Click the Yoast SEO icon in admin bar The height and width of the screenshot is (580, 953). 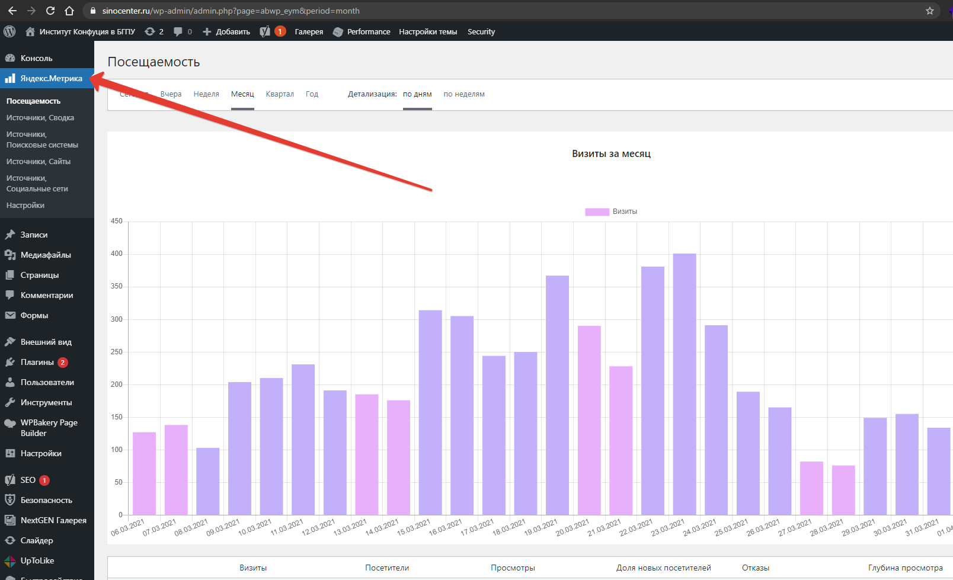tap(266, 31)
